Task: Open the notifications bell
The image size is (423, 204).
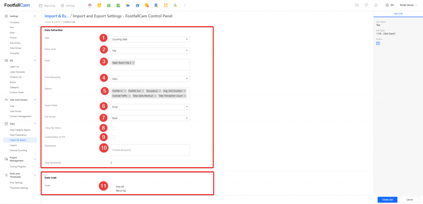Action: pyautogui.click(x=376, y=5)
